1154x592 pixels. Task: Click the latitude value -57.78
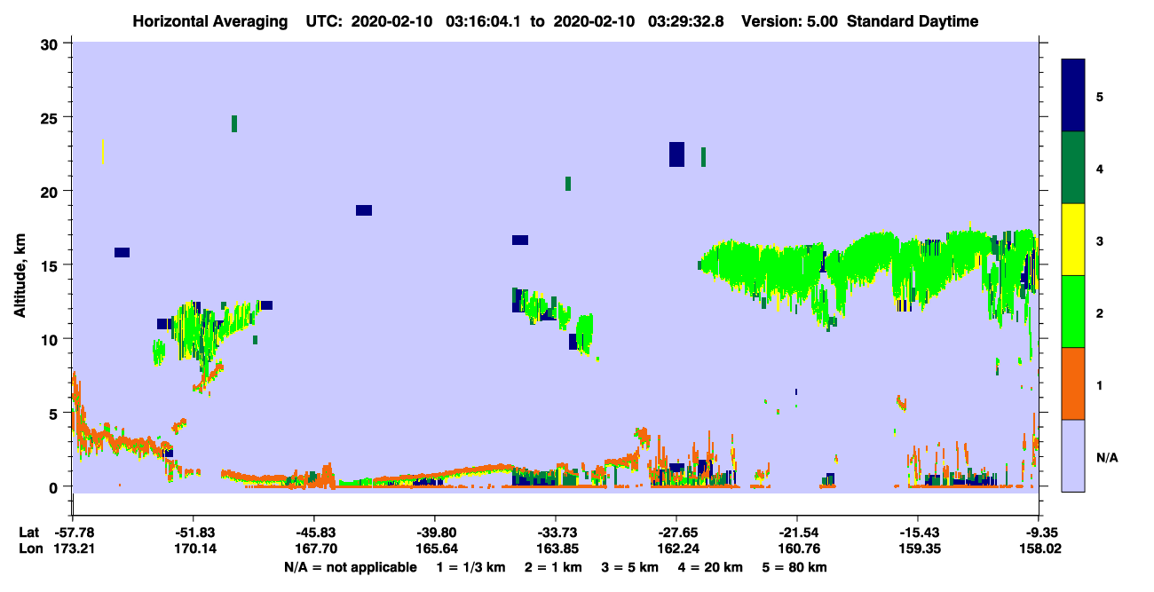pos(73,532)
